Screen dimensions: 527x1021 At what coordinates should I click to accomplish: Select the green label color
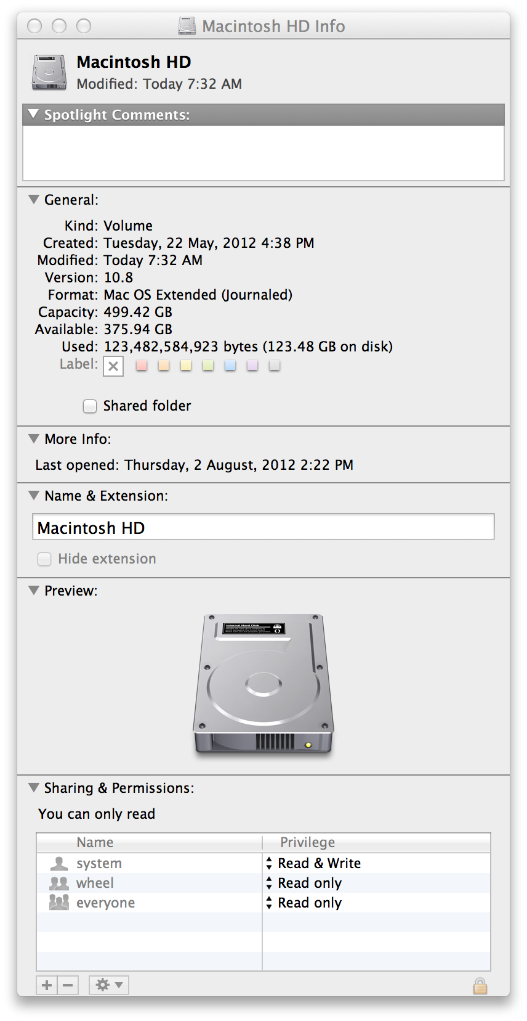208,365
